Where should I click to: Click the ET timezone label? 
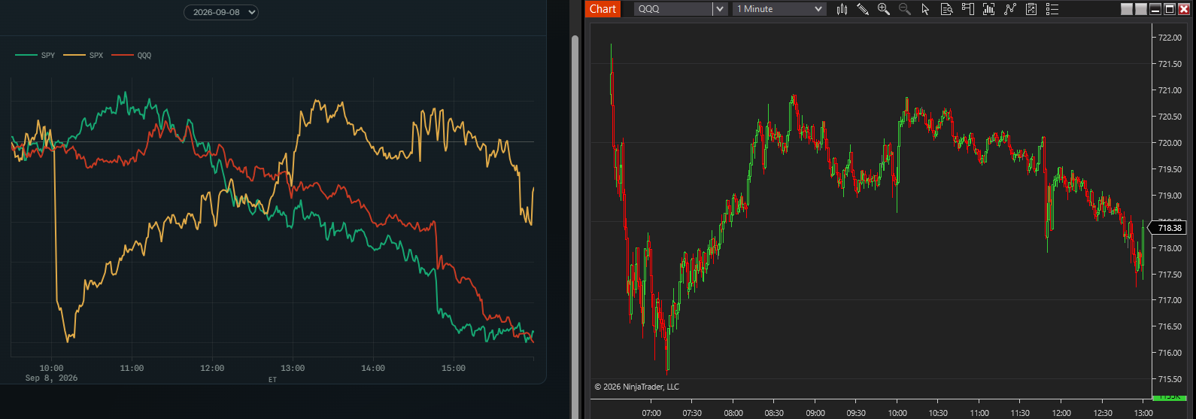(x=272, y=380)
